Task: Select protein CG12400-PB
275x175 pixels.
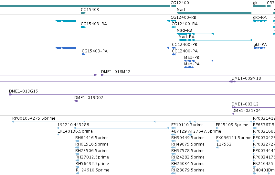Action: [x=185, y=45]
